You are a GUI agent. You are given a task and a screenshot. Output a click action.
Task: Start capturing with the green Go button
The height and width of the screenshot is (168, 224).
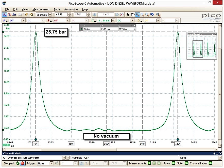[18, 163]
